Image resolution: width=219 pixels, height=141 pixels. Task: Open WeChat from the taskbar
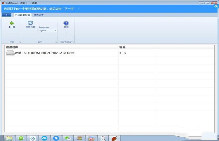[x=68, y=138]
